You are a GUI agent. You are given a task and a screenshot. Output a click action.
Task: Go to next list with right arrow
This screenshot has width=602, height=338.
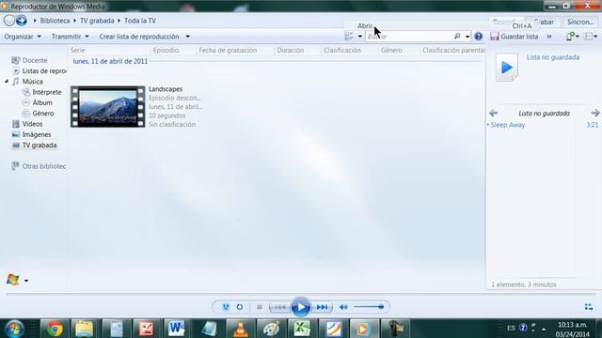click(x=595, y=113)
